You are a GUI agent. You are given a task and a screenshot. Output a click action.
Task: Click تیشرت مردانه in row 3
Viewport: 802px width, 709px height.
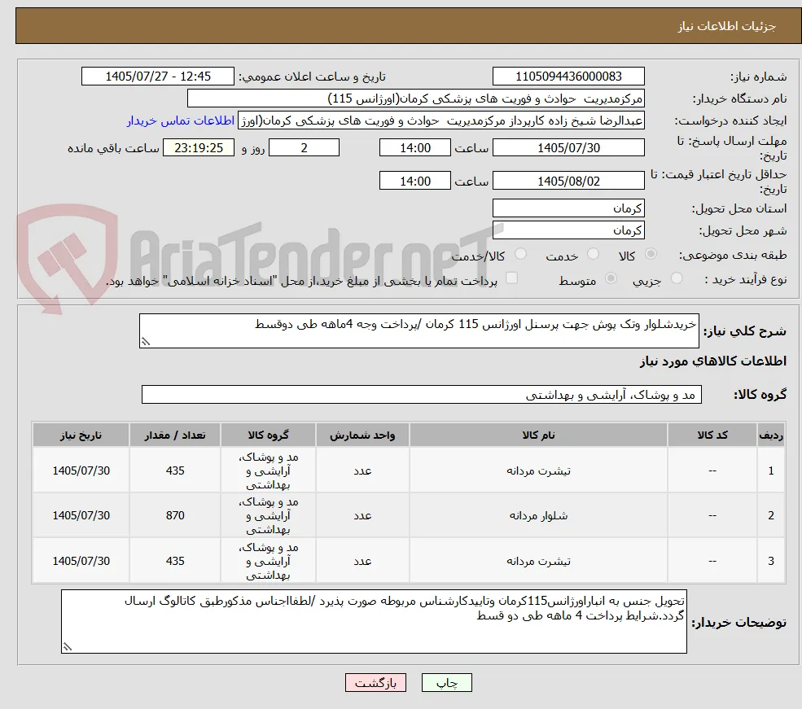pos(538,562)
